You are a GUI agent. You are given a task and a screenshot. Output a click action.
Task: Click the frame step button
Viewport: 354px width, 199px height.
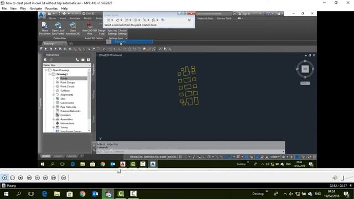pyautogui.click(x=64, y=178)
